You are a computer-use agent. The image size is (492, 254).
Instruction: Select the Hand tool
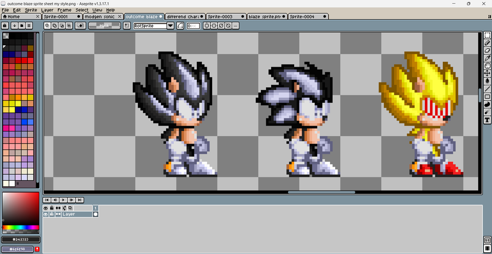point(487,66)
